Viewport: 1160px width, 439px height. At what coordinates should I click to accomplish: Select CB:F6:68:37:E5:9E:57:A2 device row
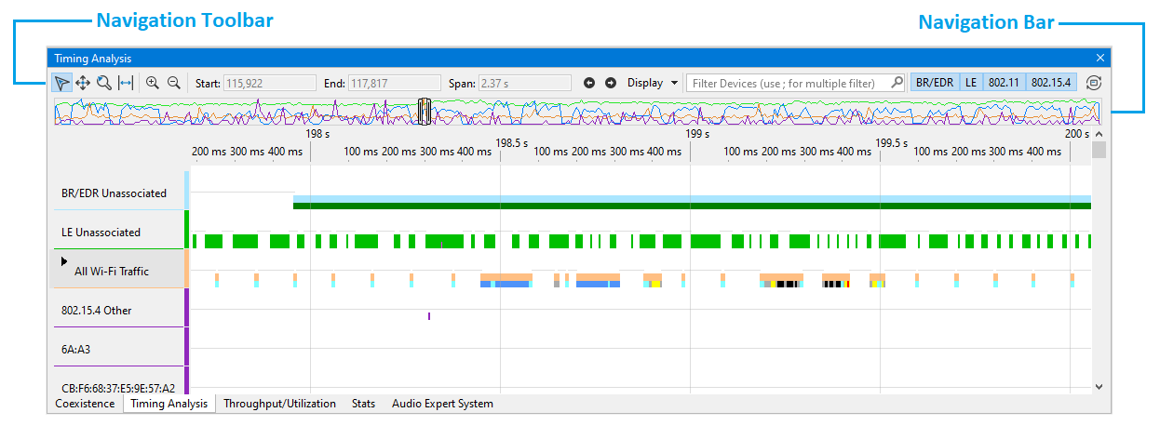pyautogui.click(x=118, y=388)
